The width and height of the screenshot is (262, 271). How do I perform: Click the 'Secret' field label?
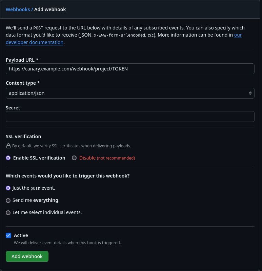pos(13,108)
